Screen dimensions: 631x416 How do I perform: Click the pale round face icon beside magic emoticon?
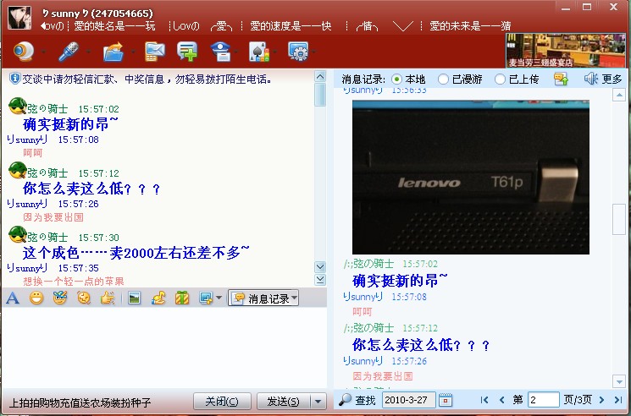click(84, 298)
